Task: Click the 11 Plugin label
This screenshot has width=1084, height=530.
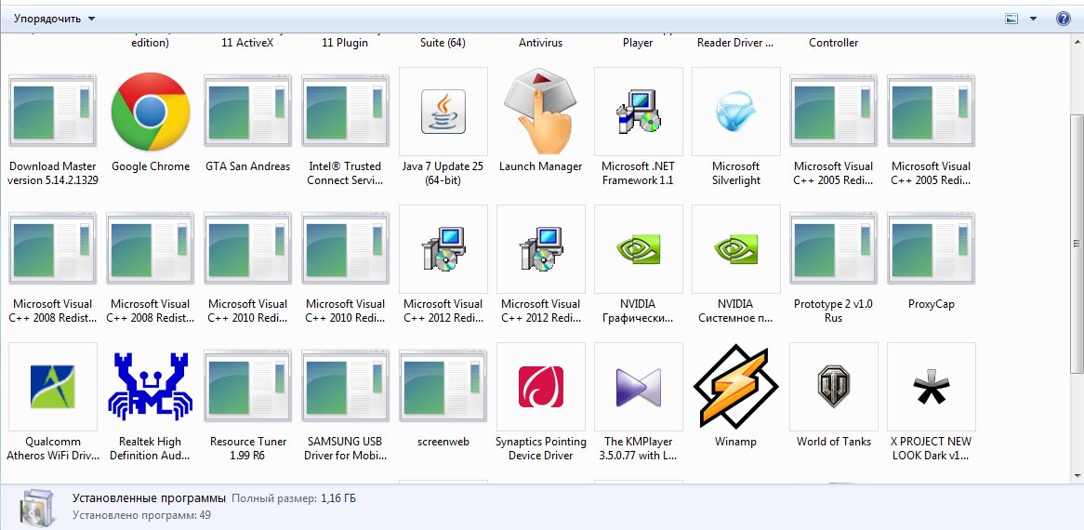Action: 345,42
